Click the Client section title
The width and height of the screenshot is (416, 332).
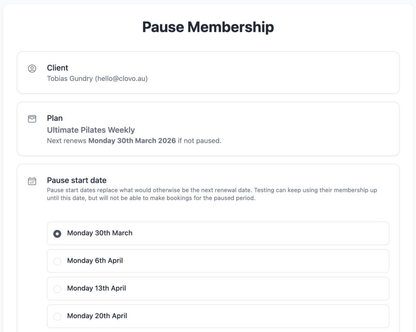pos(57,68)
